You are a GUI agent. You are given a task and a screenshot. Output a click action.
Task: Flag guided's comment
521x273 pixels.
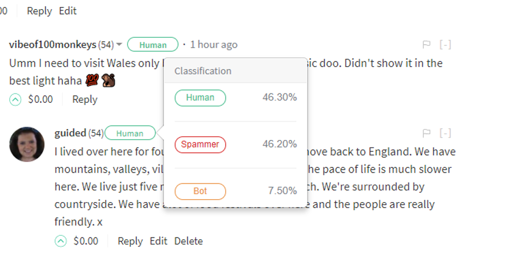[x=426, y=133]
